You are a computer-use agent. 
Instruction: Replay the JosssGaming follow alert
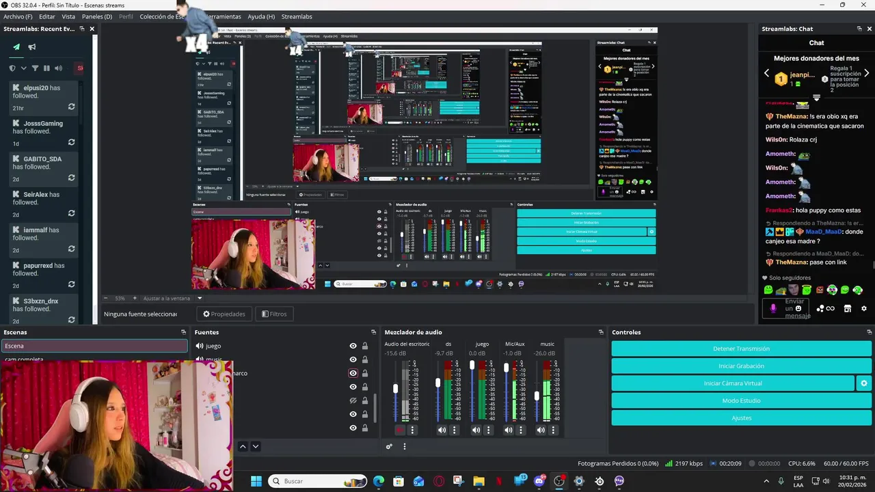(71, 143)
